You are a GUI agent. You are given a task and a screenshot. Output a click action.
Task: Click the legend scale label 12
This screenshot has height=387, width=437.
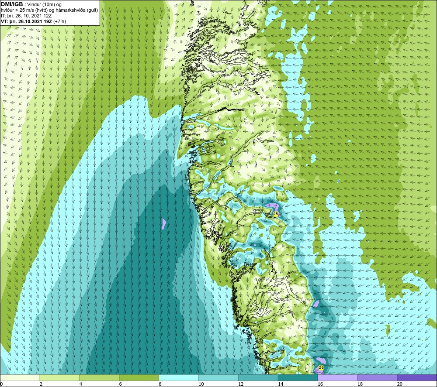tap(241, 384)
